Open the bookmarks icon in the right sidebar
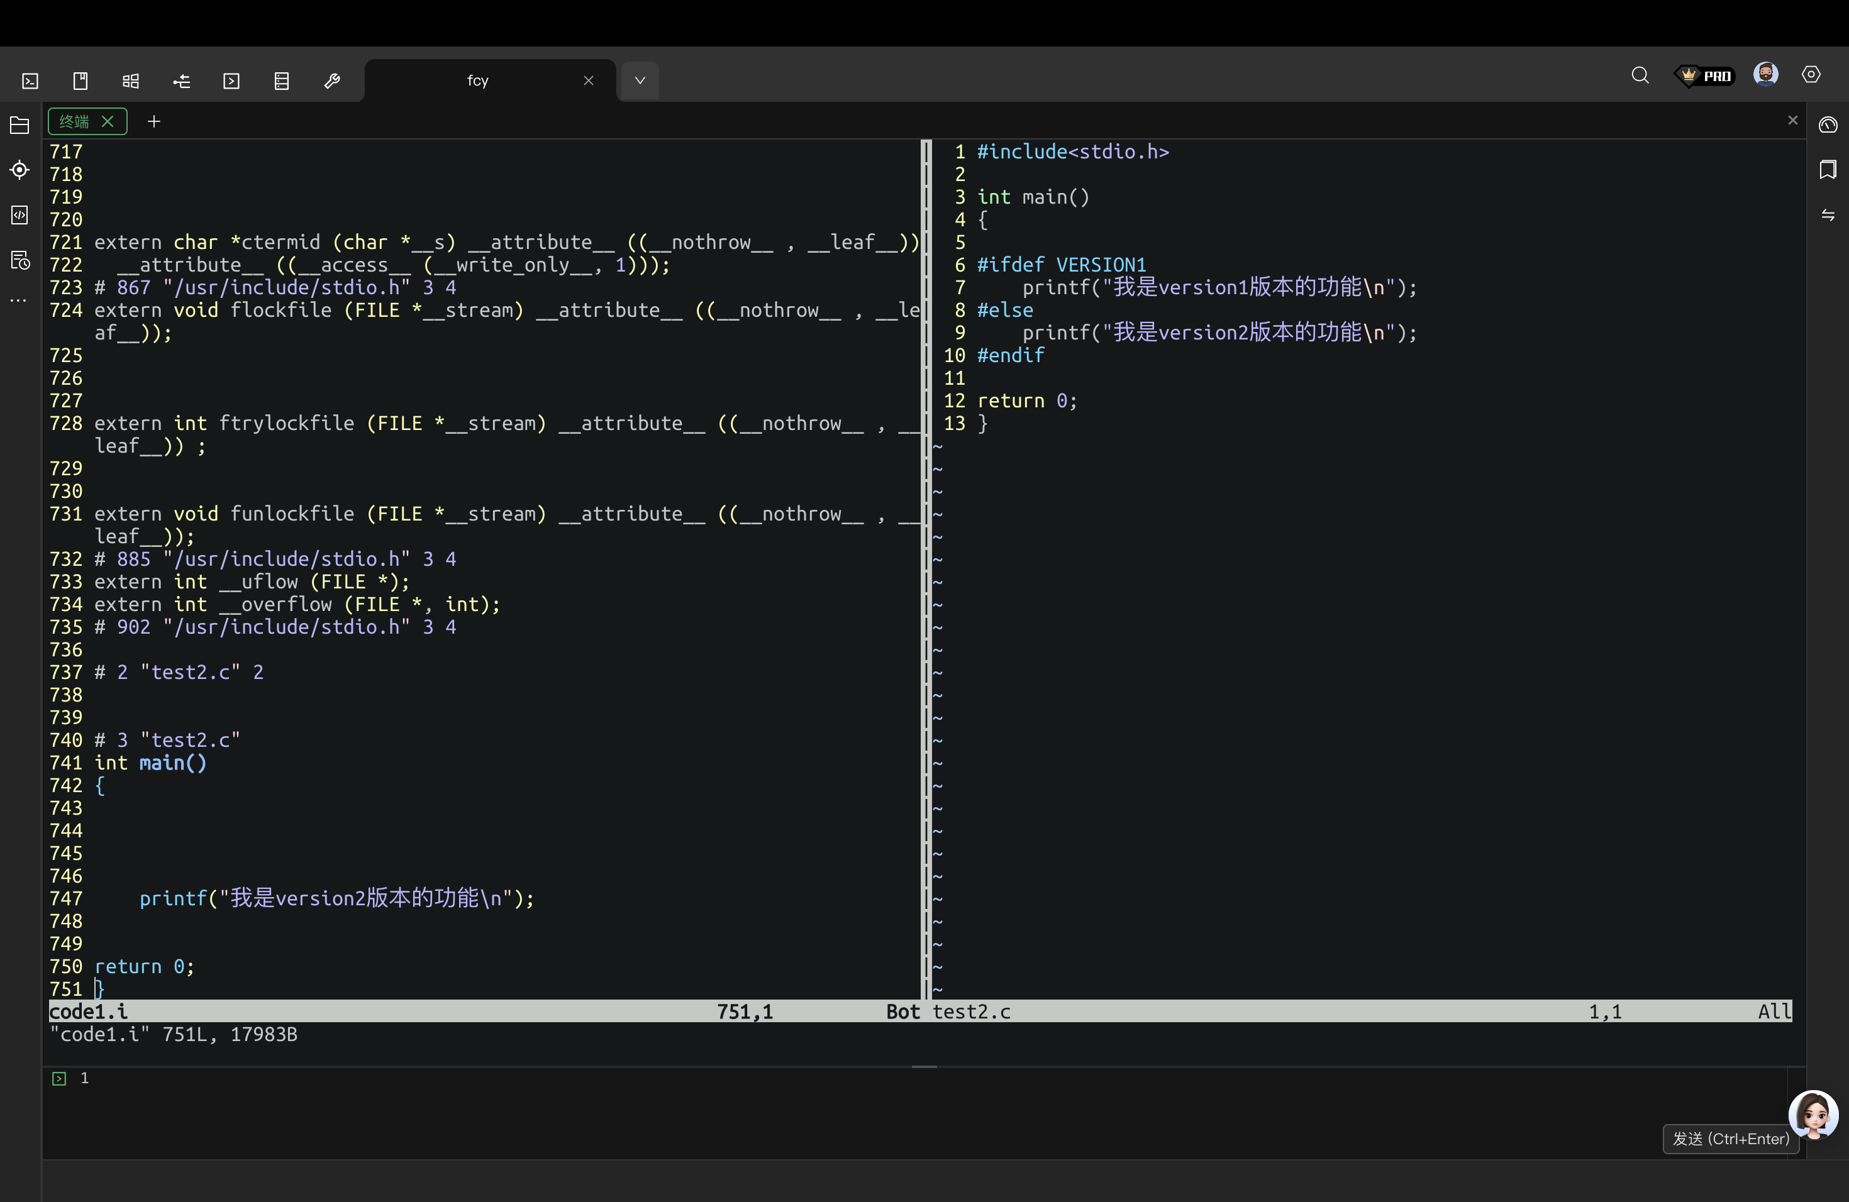The height and width of the screenshot is (1202, 1849). click(x=1828, y=169)
